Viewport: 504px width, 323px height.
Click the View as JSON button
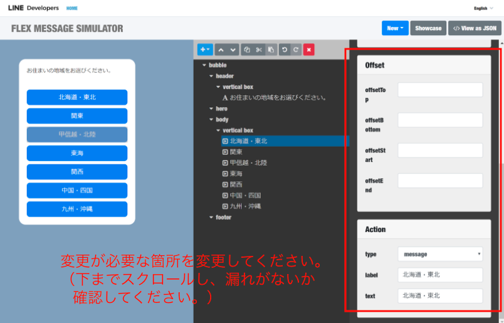pos(475,28)
